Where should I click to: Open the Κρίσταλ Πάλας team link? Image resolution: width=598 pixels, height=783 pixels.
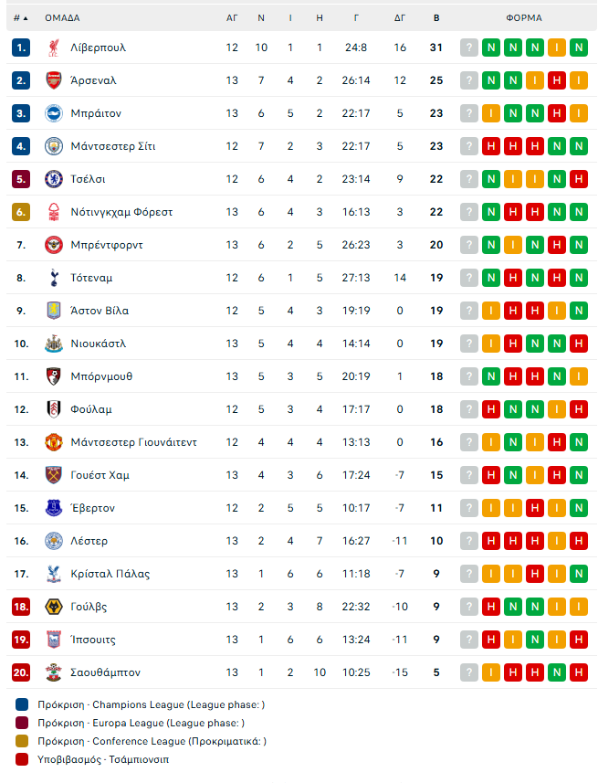110,574
